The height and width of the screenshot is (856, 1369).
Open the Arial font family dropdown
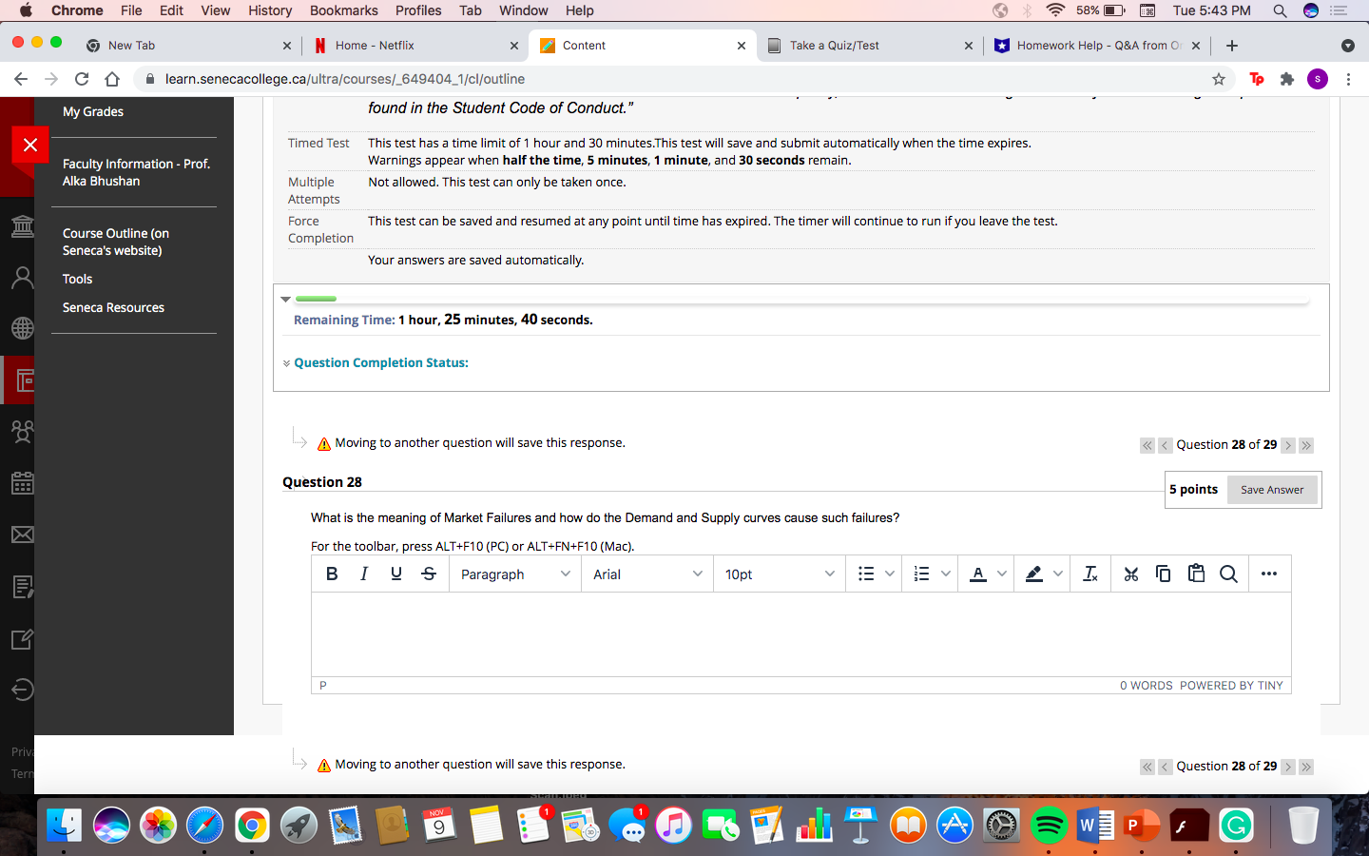click(646, 574)
